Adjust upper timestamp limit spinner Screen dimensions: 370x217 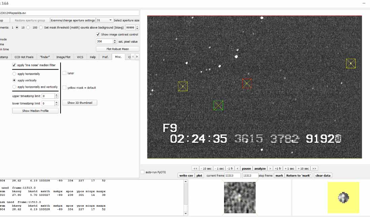(57, 96)
